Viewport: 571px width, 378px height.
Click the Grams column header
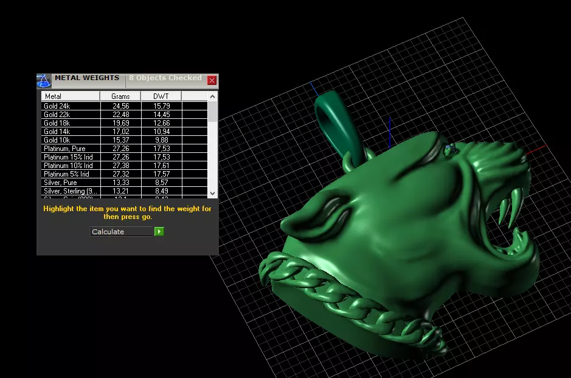click(x=120, y=96)
